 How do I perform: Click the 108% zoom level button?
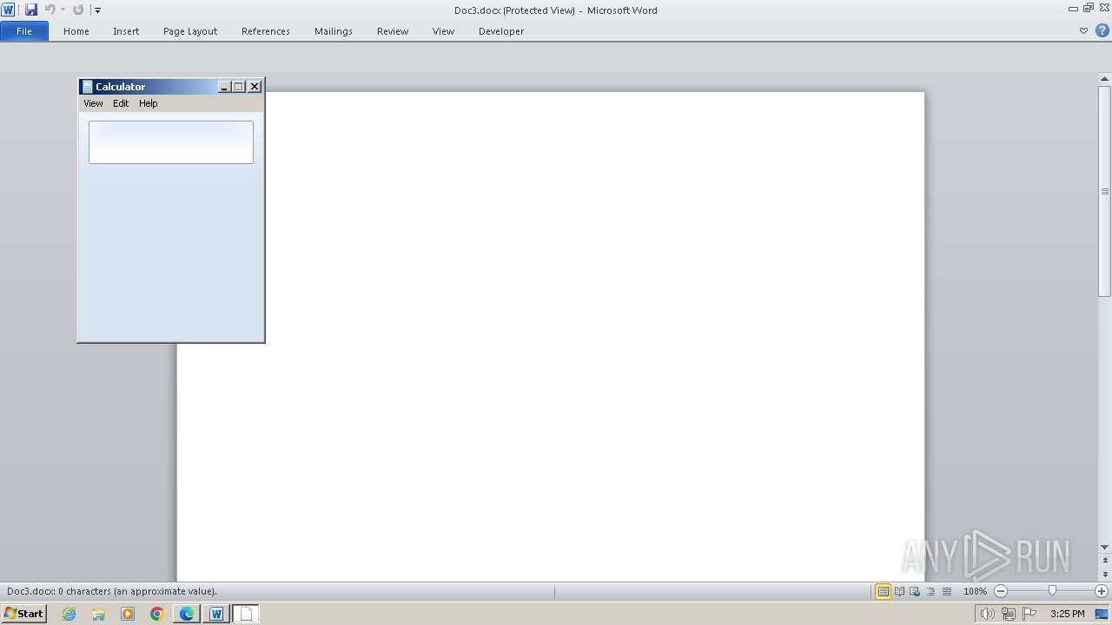975,591
